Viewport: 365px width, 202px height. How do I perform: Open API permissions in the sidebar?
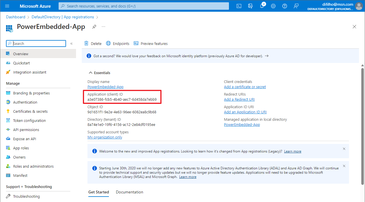tap(26, 130)
